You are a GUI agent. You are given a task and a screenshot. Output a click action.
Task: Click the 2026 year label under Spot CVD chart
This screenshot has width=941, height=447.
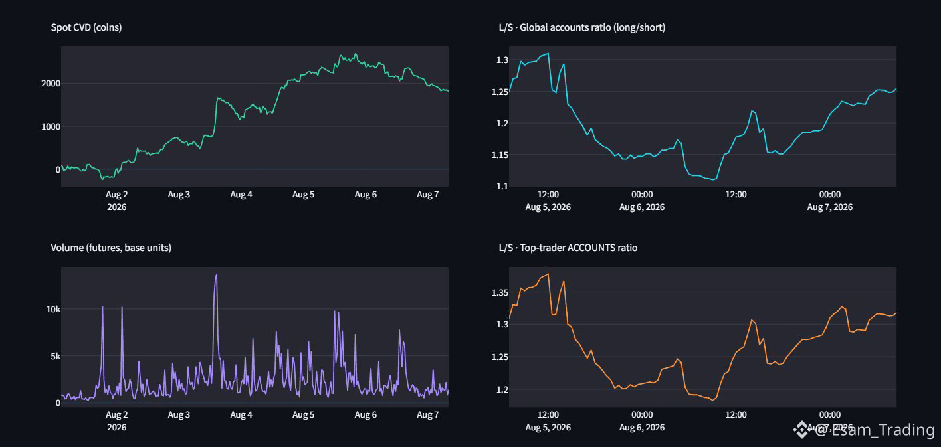[x=116, y=207]
